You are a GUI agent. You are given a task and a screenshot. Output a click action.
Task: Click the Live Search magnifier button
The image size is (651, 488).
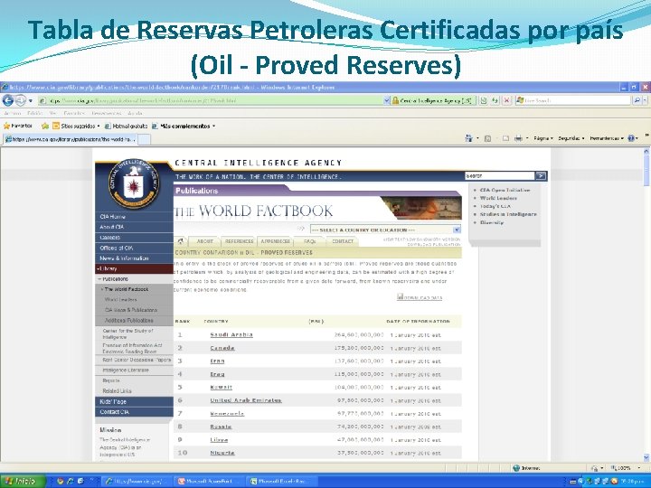click(637, 100)
